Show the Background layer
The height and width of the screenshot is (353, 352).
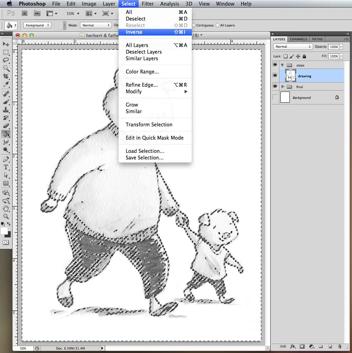point(275,97)
